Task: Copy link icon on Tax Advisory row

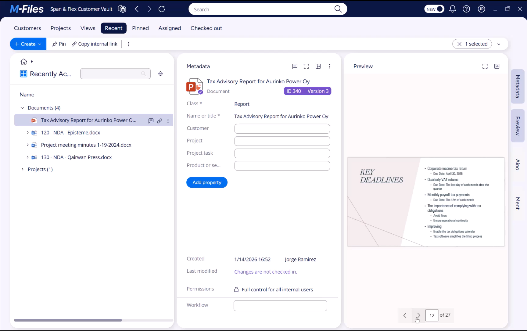Action: [x=160, y=121]
